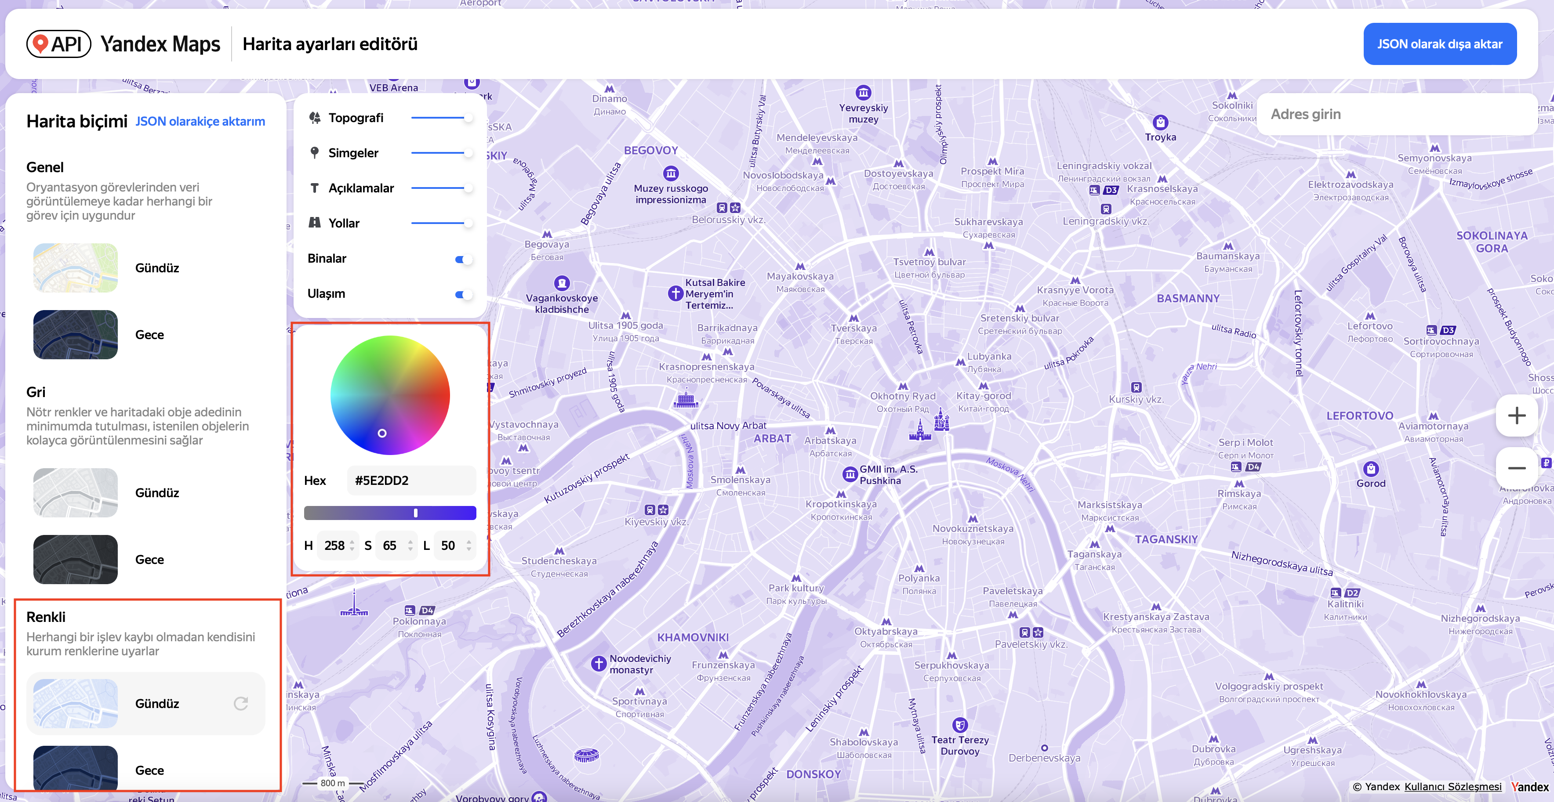The width and height of the screenshot is (1554, 802).
Task: Click the purple lightness gradient slider
Action: 390,513
